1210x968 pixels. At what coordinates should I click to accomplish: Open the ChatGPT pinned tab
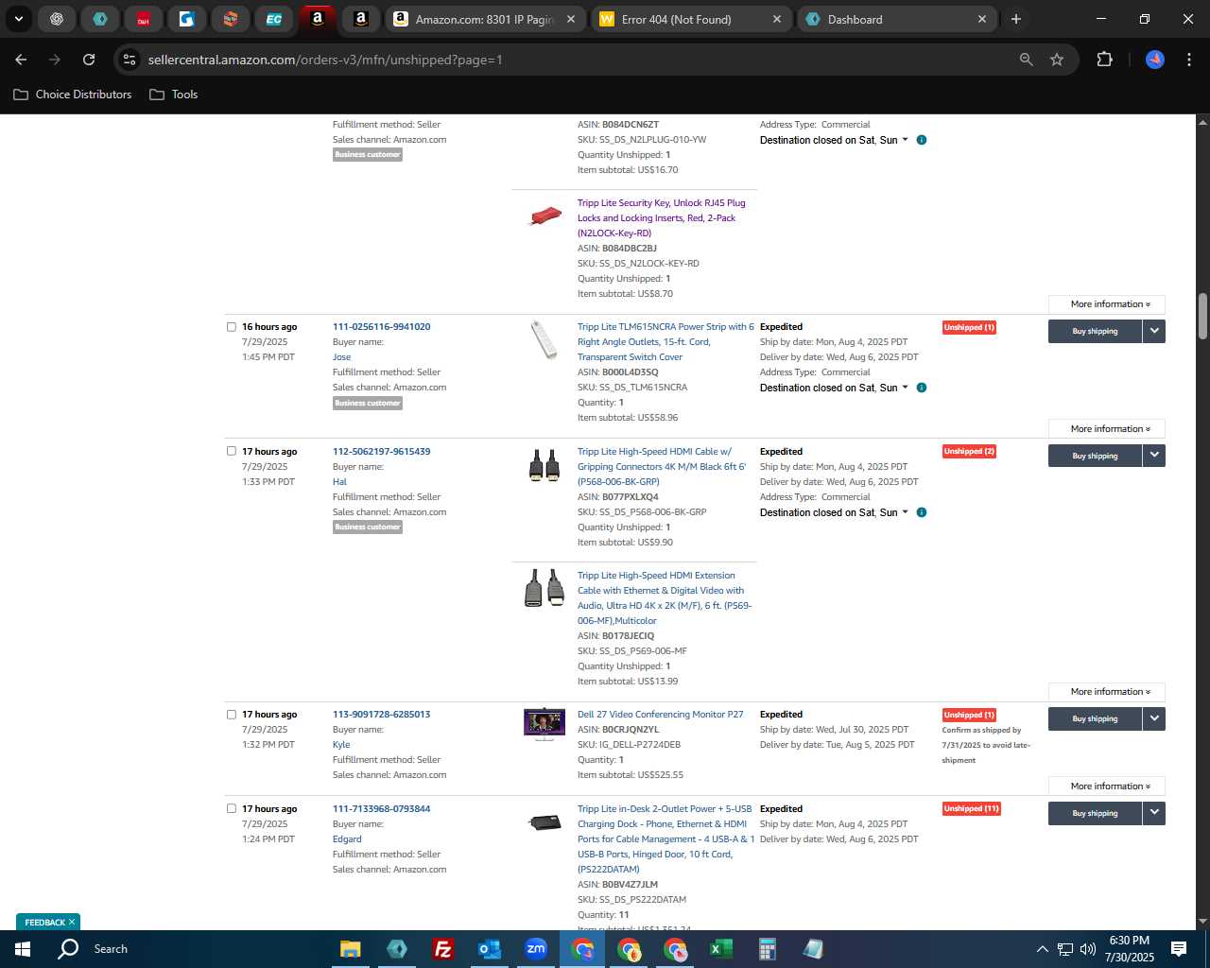pyautogui.click(x=57, y=19)
